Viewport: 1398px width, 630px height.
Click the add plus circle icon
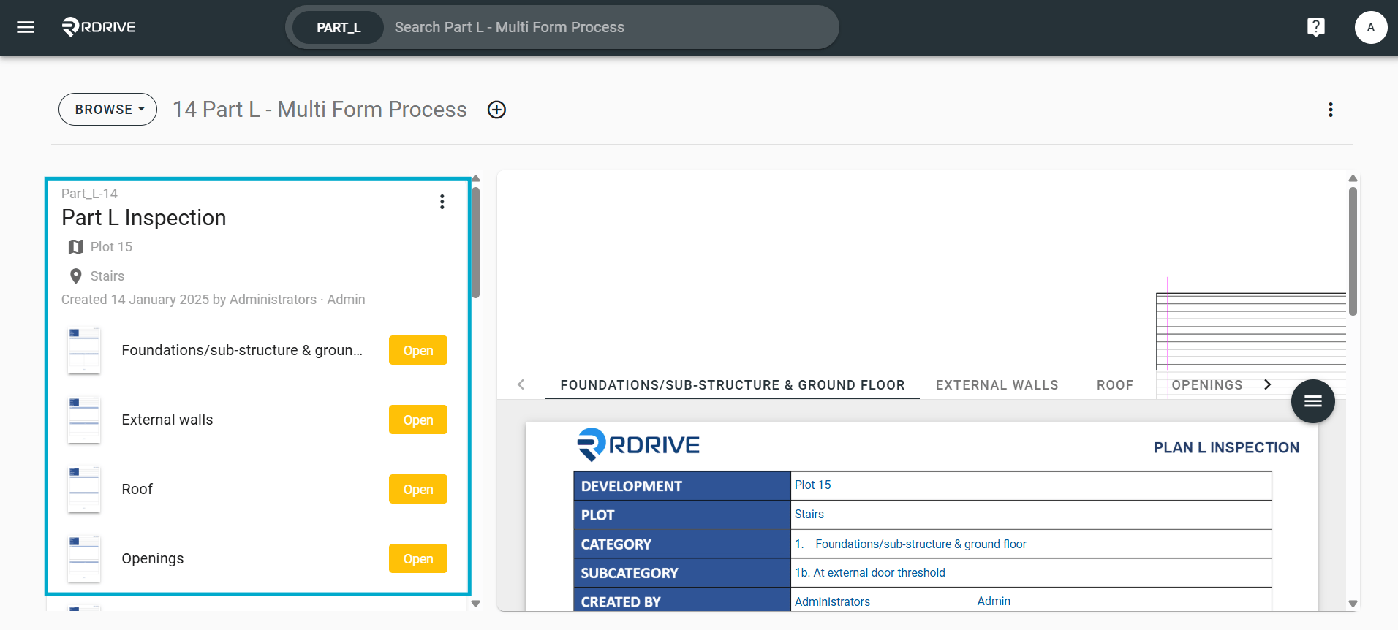[496, 110]
